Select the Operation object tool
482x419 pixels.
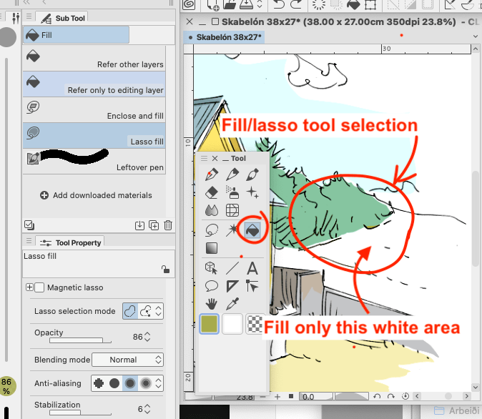tap(212, 267)
